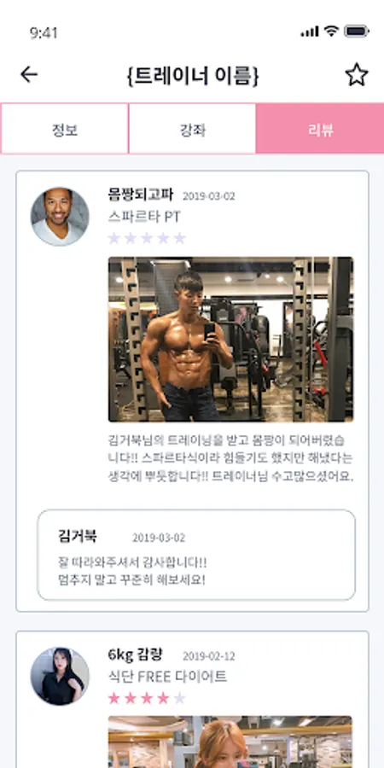The image size is (384, 768).
Task: Tap the empty fifth star of 식단 FREE rating
Action: [180, 698]
